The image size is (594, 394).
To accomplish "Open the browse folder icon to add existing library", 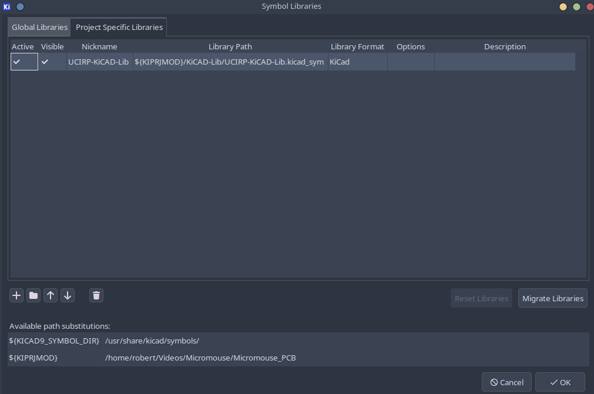I will (x=33, y=295).
